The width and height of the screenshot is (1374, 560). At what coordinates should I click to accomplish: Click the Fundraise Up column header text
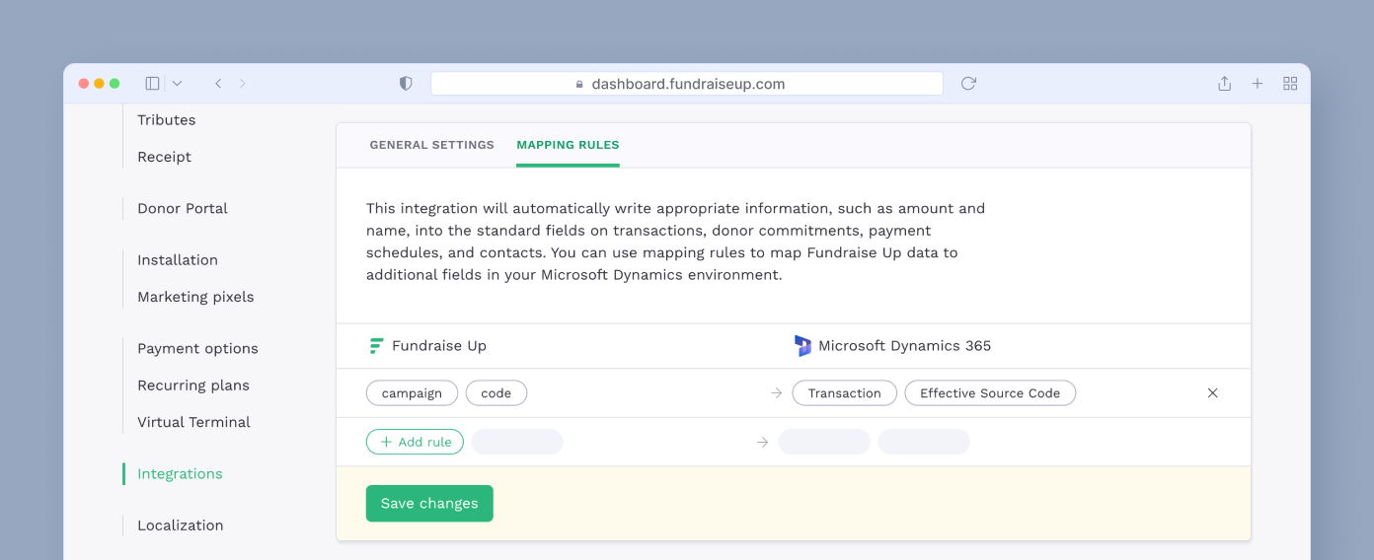coord(439,346)
